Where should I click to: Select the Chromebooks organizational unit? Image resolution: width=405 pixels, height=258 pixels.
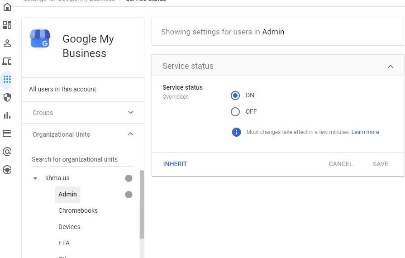78,210
